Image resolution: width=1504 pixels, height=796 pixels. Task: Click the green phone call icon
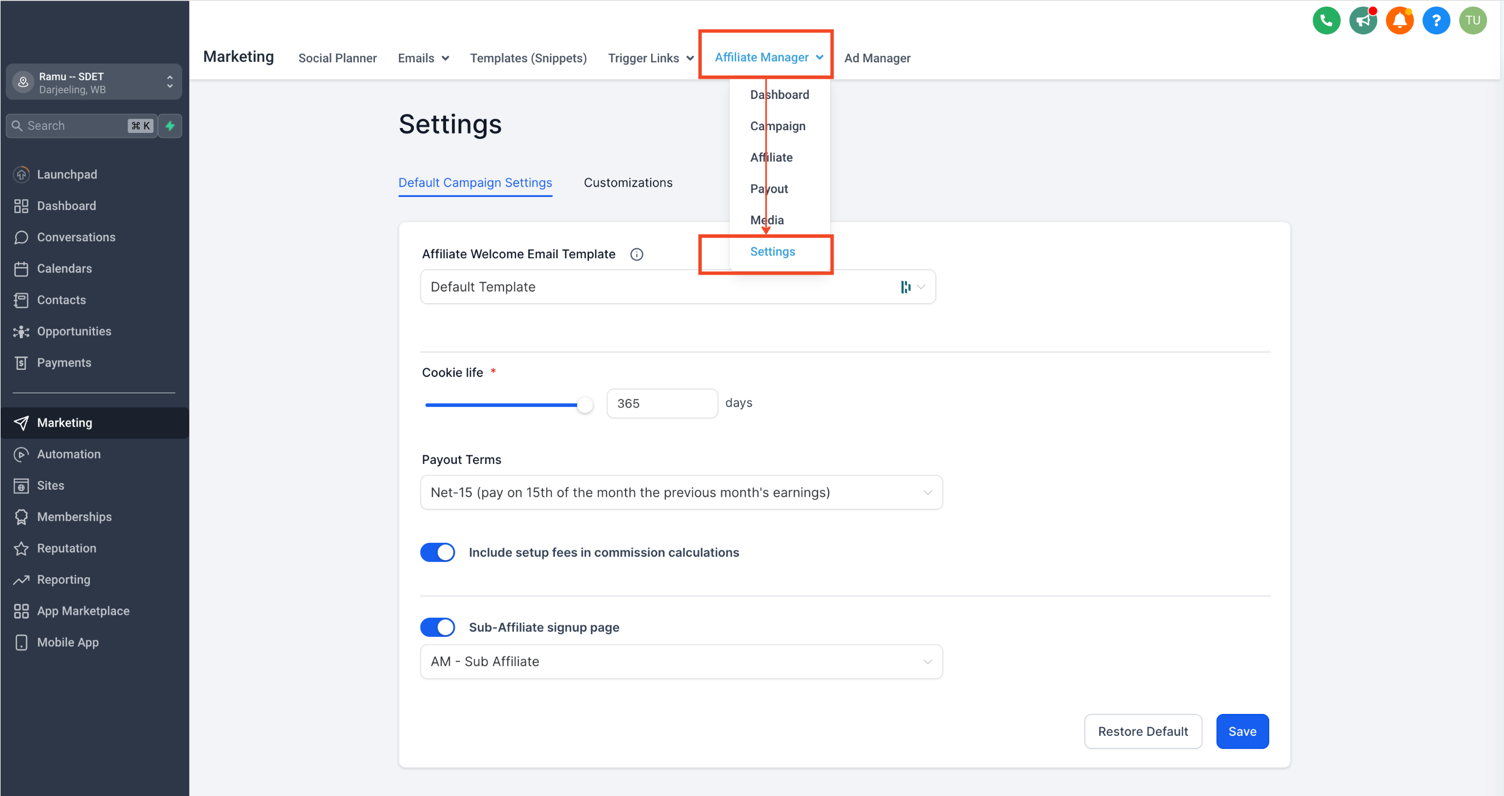(1326, 21)
